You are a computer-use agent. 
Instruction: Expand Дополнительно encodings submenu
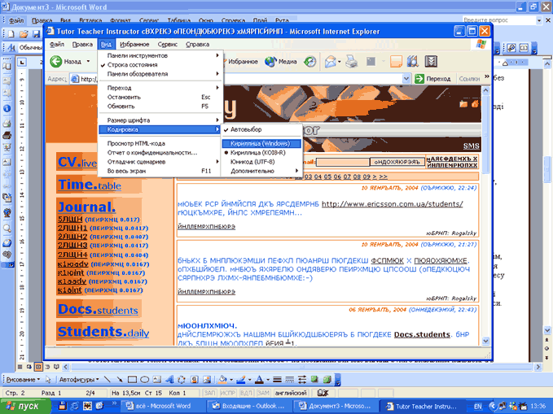click(261, 171)
